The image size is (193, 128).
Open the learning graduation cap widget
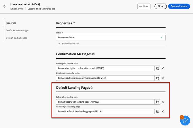185,121
